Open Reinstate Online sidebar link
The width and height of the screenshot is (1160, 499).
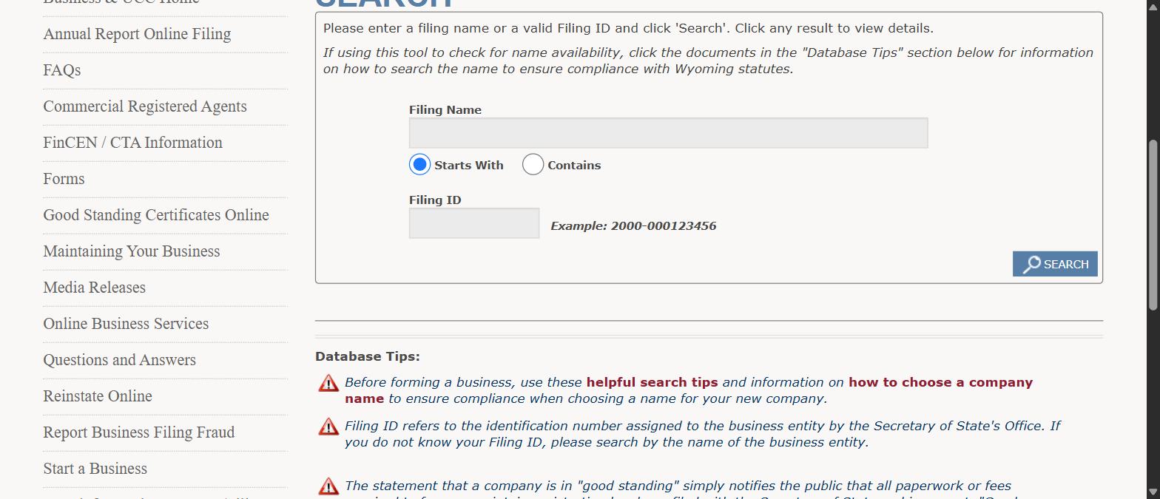coord(98,396)
